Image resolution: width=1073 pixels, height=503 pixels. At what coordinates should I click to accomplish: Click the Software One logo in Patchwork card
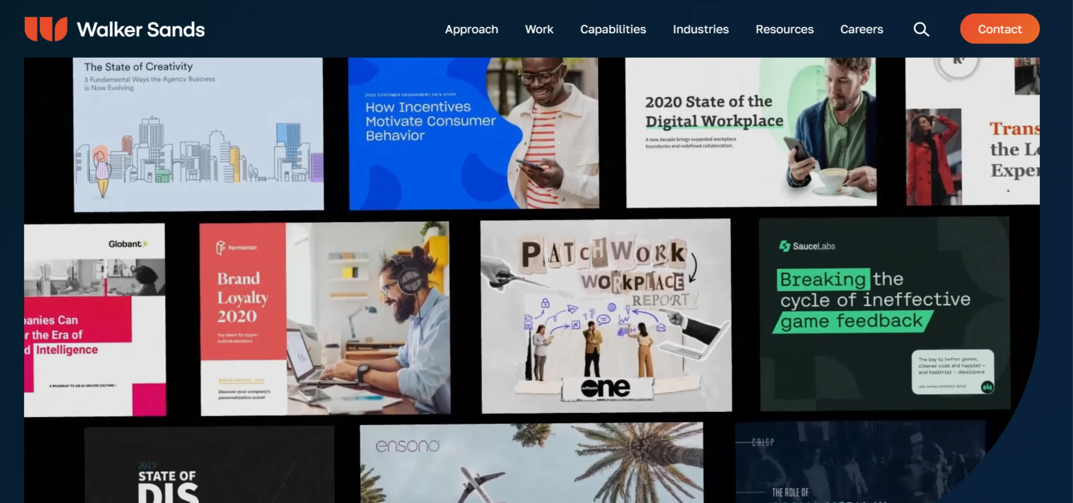[605, 388]
